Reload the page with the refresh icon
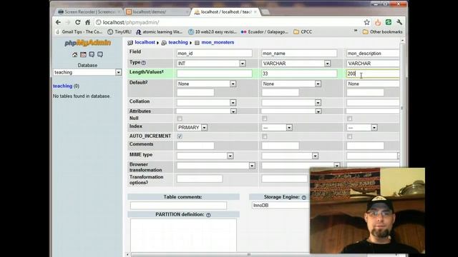Image resolution: width=458 pixels, height=257 pixels. pos(78,22)
